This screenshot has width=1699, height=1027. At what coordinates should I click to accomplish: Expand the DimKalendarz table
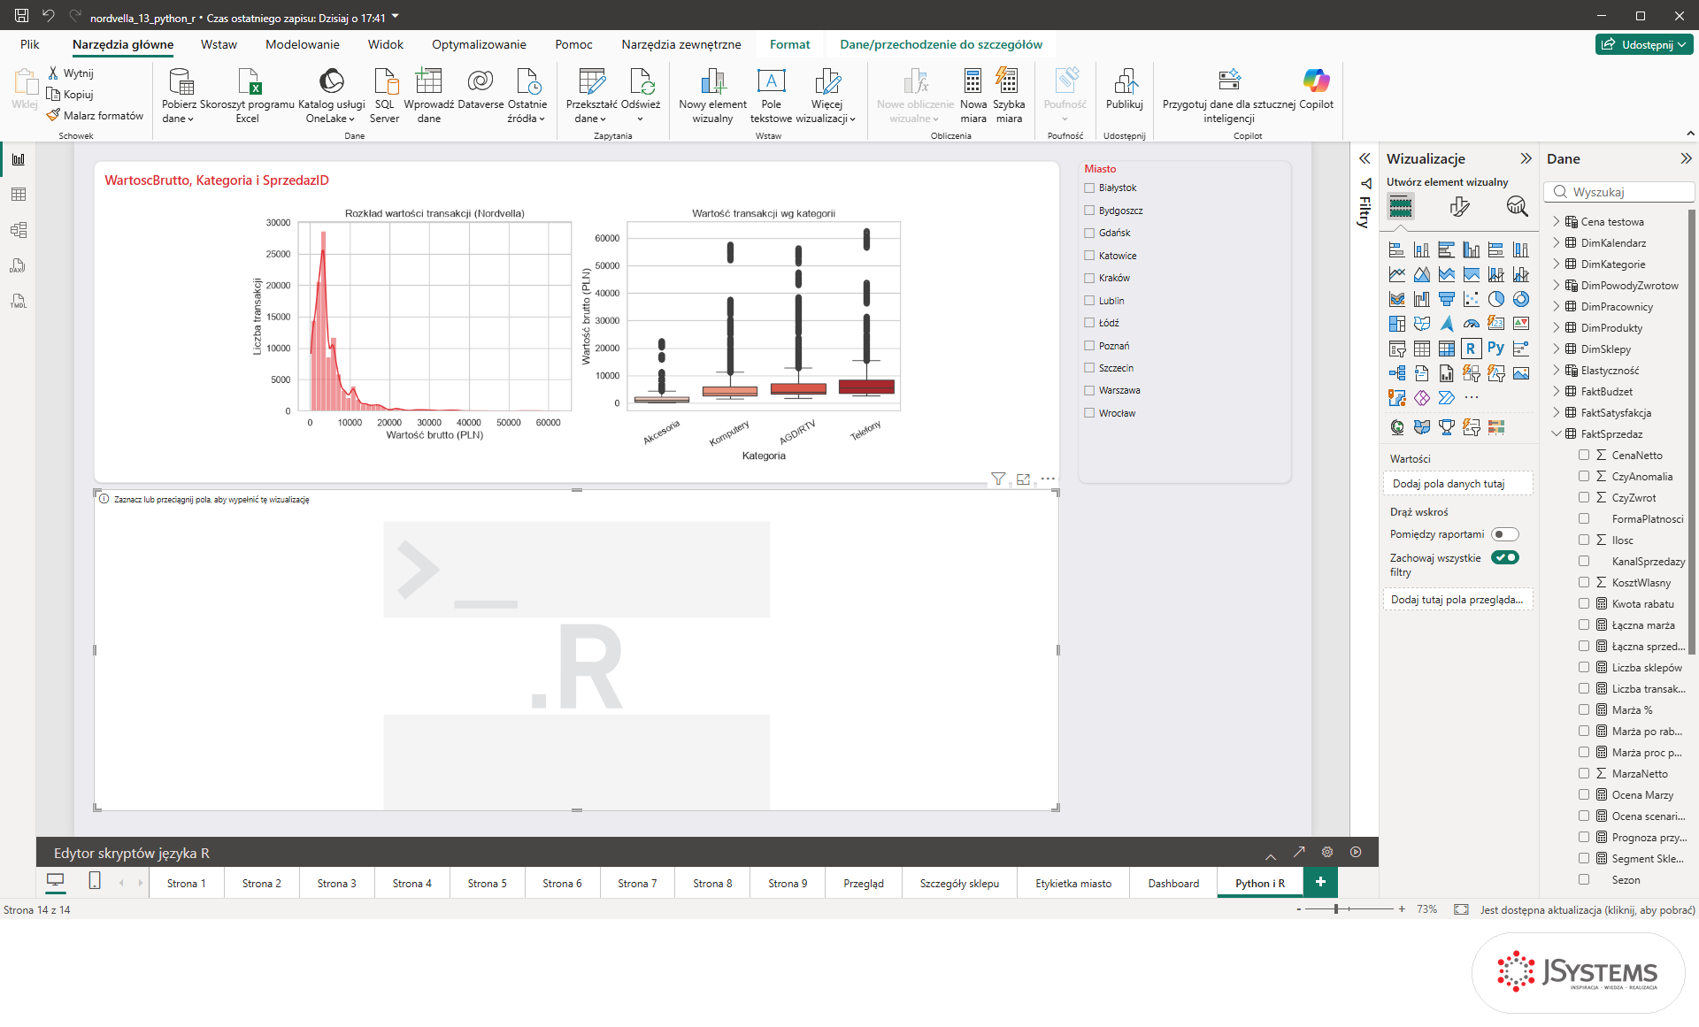coord(1556,242)
